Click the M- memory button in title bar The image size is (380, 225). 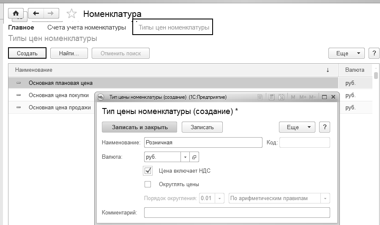(312, 97)
